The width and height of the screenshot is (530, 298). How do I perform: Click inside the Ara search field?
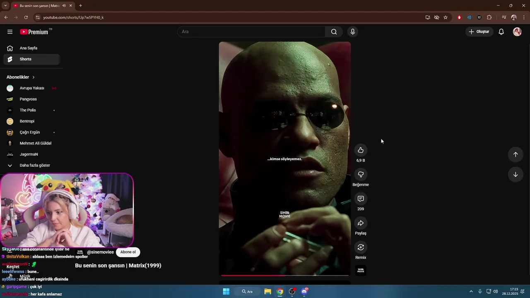click(251, 32)
